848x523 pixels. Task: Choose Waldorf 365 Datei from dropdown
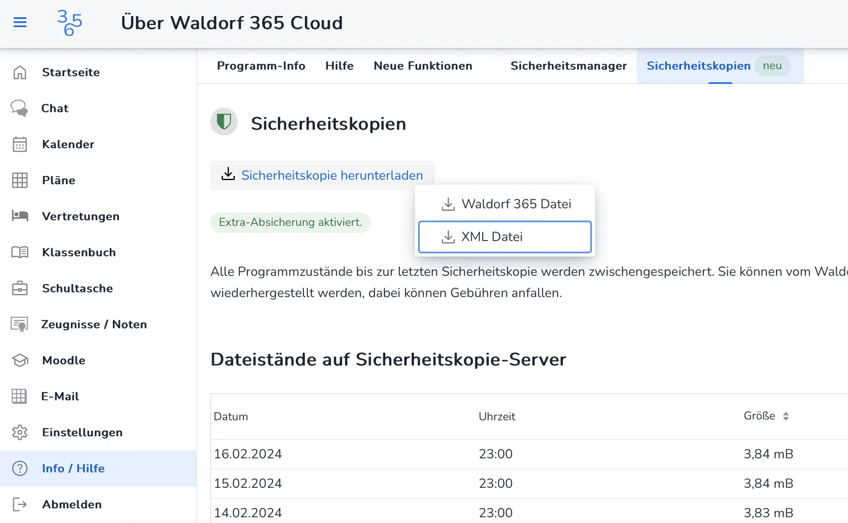point(505,204)
